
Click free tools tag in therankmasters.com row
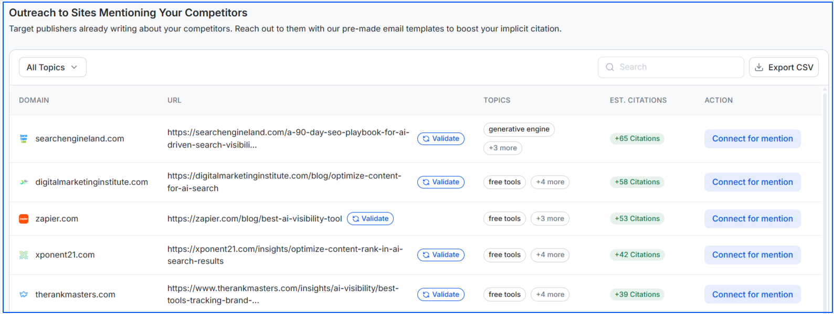(504, 295)
